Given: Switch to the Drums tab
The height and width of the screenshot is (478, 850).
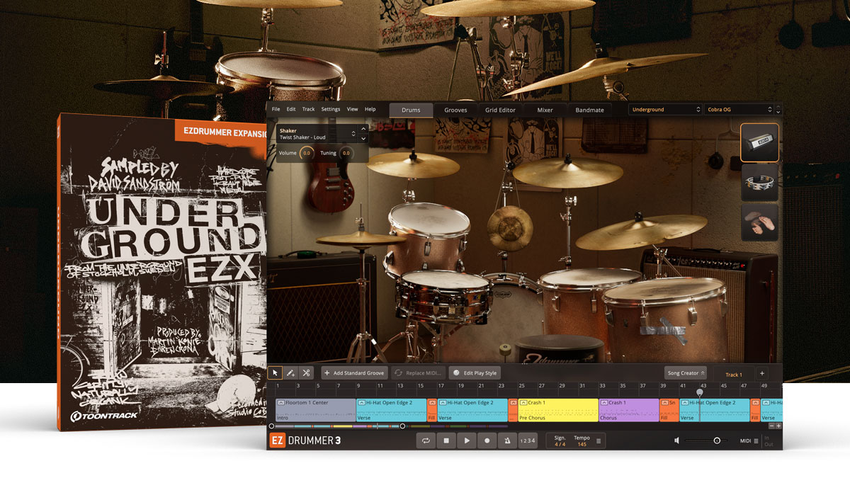Looking at the screenshot, I should 411,110.
